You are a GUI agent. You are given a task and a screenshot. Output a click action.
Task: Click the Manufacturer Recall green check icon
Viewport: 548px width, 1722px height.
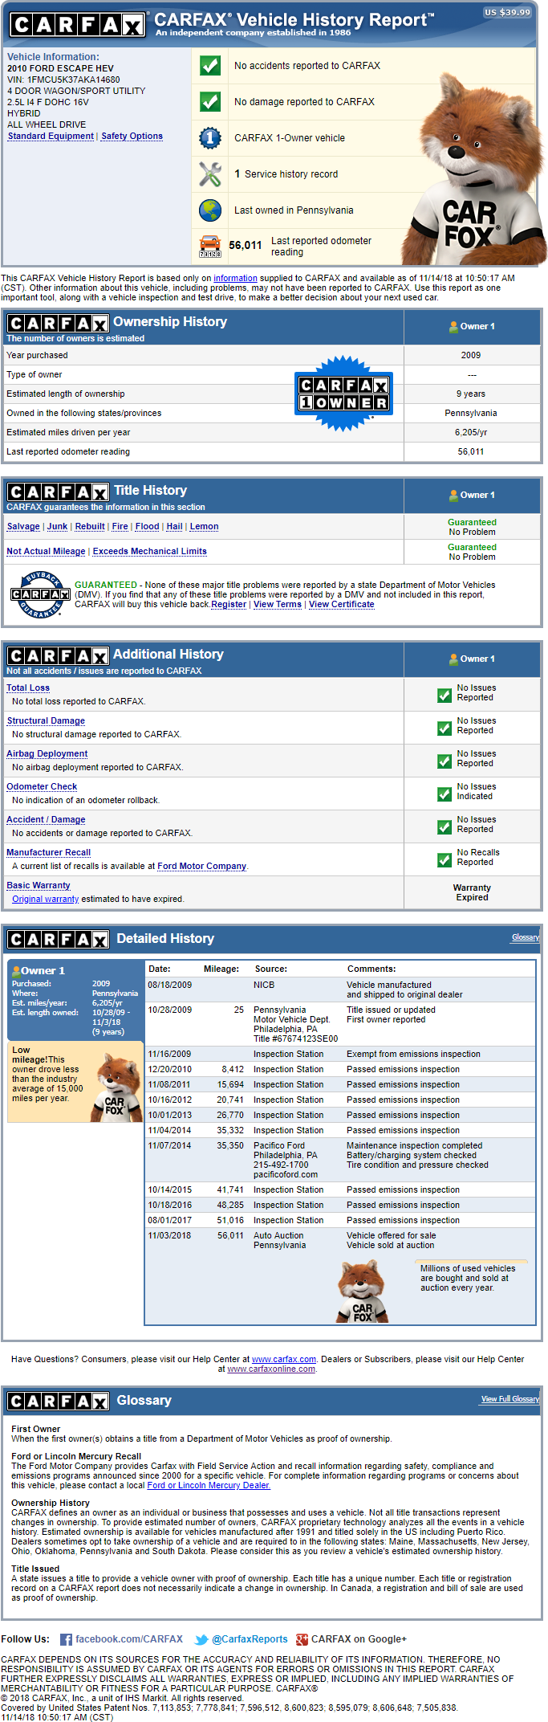pyautogui.click(x=444, y=860)
